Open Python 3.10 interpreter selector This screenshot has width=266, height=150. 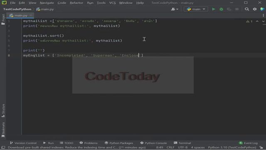coord(232,147)
